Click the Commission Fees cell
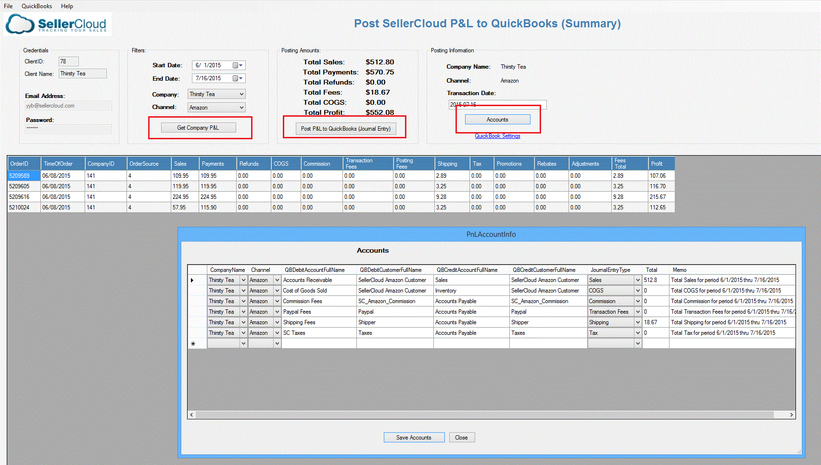Screen dimensions: 821x465 tap(319, 301)
